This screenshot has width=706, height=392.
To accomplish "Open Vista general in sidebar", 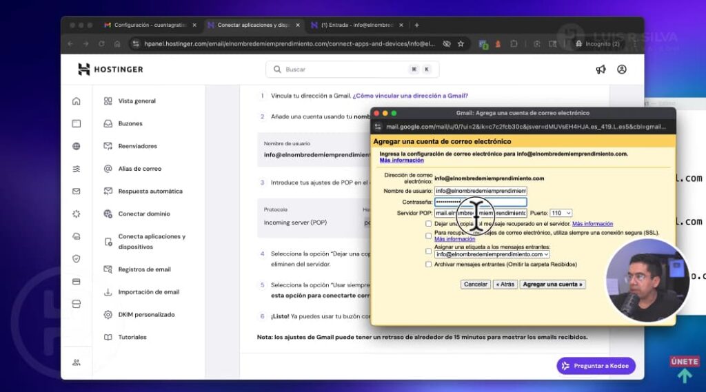I will coord(137,101).
